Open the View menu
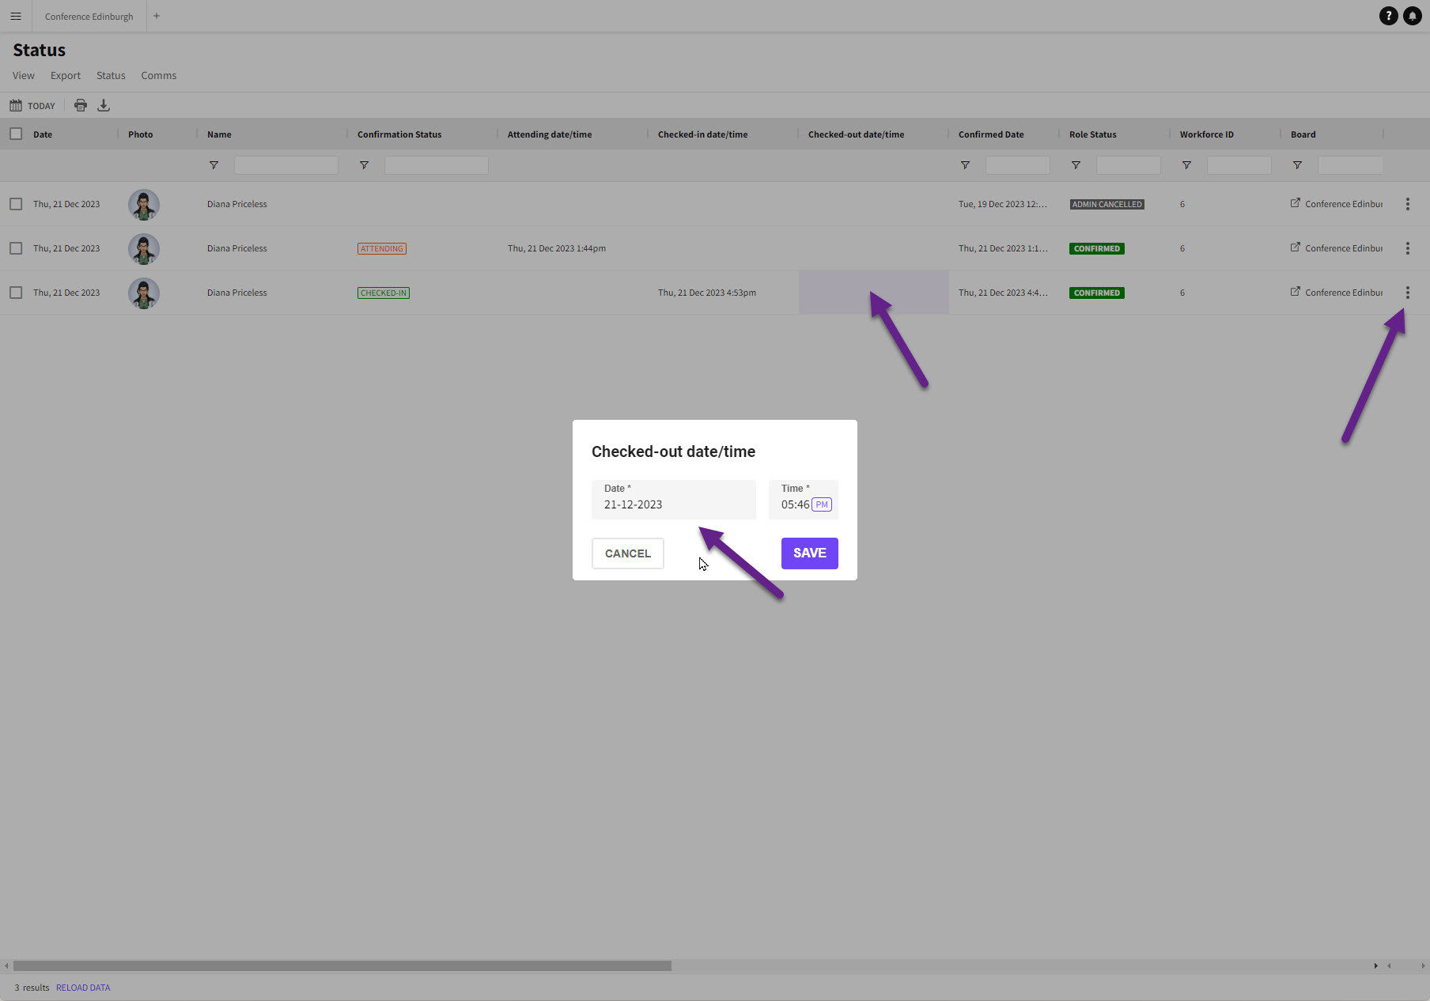This screenshot has width=1430, height=1001. (x=24, y=76)
